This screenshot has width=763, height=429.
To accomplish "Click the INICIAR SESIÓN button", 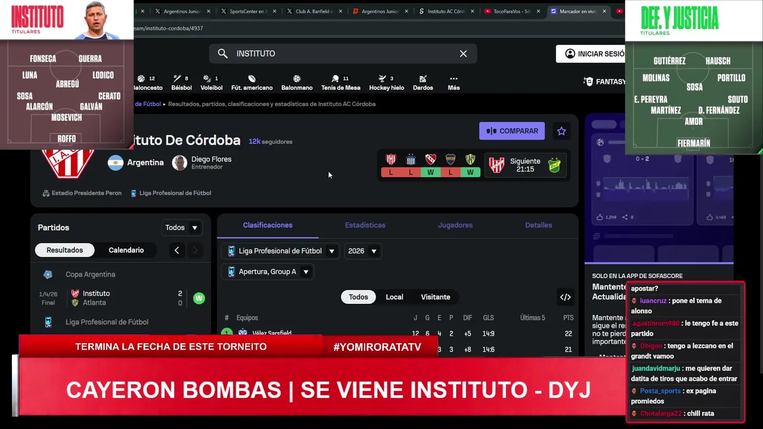I will click(x=591, y=54).
